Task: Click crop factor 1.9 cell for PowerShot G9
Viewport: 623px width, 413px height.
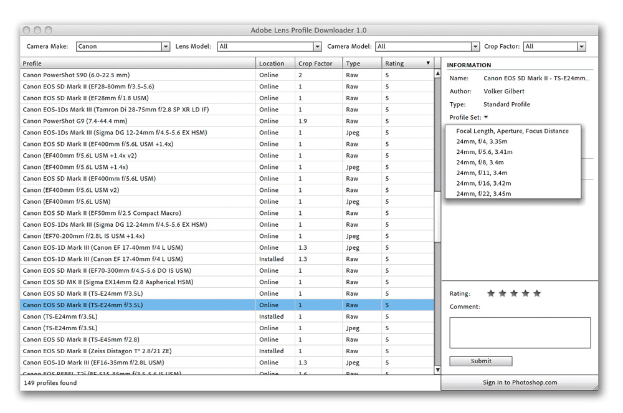Action: click(x=318, y=121)
